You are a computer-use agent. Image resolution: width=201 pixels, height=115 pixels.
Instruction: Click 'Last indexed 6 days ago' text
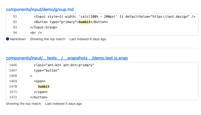[88, 39]
